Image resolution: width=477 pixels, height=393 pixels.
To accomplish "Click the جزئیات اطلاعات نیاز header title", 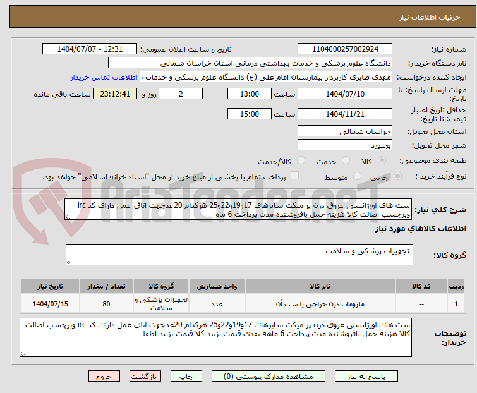I will [x=430, y=17].
